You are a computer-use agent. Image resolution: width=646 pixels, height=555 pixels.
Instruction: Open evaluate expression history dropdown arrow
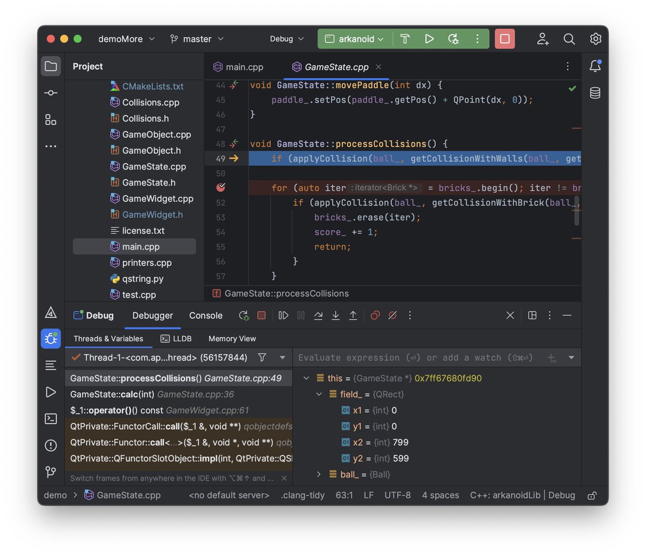point(571,358)
